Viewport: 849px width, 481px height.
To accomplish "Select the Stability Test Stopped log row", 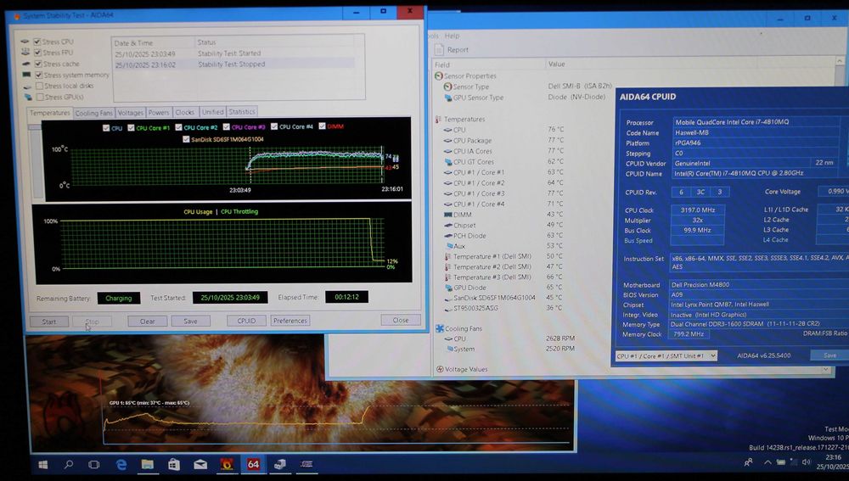I will tap(234, 64).
